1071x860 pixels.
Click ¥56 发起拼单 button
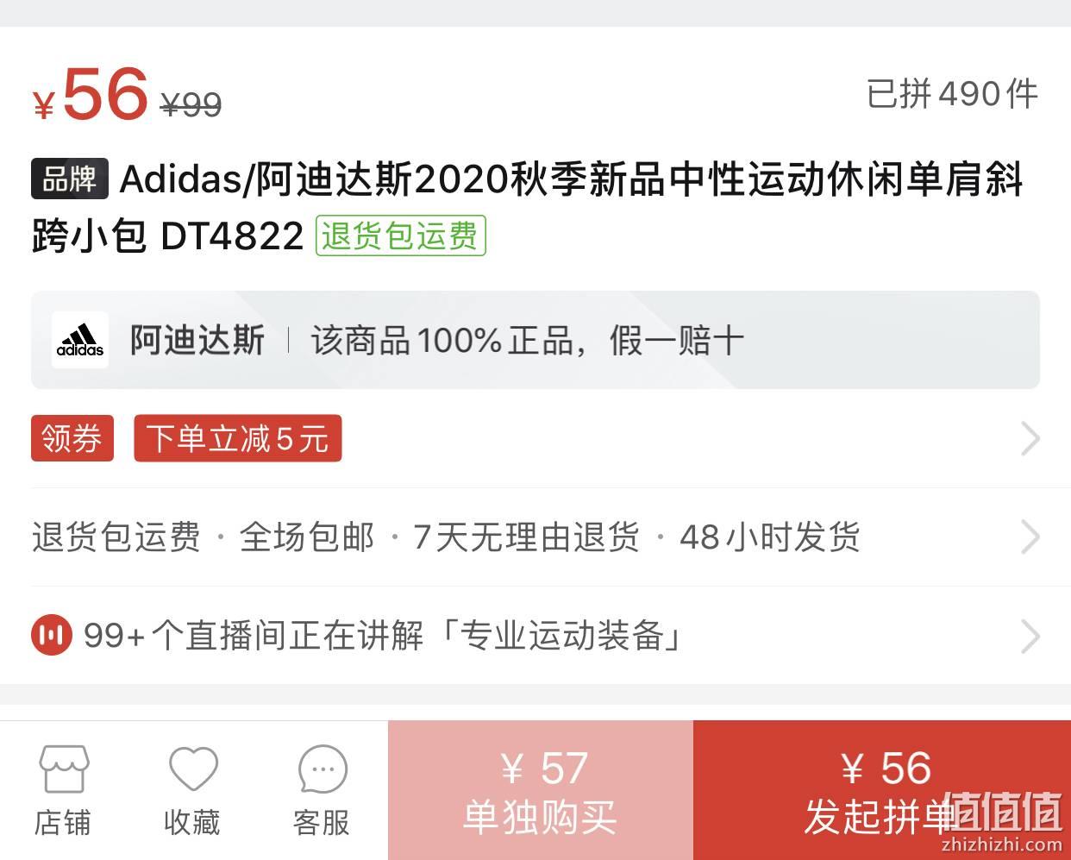[882, 790]
